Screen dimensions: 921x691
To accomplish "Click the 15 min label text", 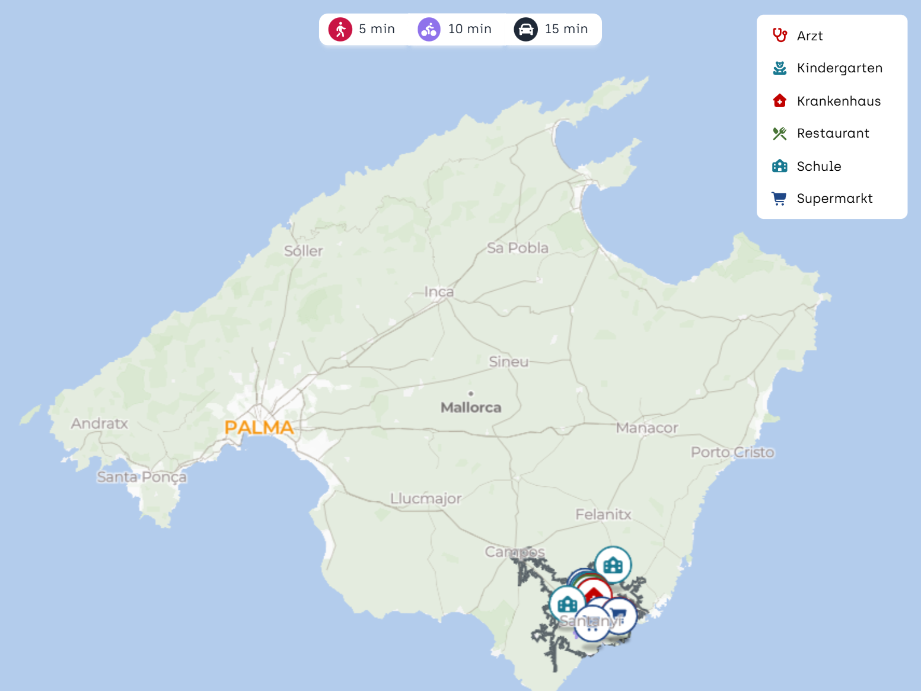I will pyautogui.click(x=566, y=29).
